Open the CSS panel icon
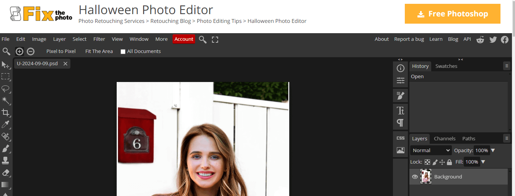This screenshot has width=515, height=196. [401, 138]
